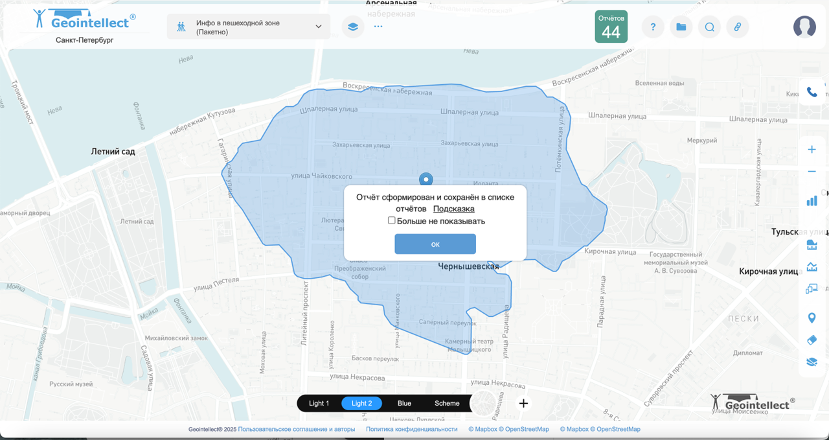Open the bar chart statistics tool
Screen dimensions: 829x440
coord(812,201)
